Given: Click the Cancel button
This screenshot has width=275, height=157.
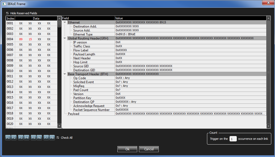Looking at the screenshot, I should coord(149,149).
